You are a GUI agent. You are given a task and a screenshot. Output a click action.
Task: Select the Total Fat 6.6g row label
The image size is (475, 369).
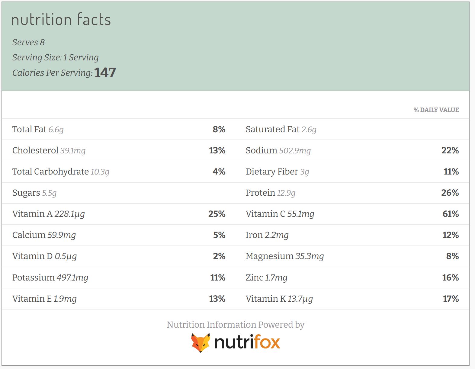click(38, 130)
